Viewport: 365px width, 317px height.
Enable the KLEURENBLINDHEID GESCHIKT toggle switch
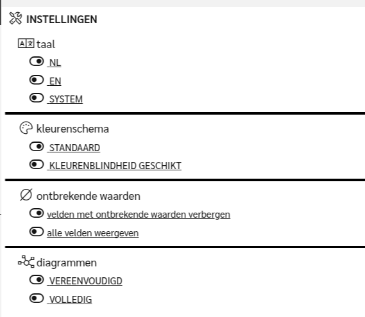tap(37, 165)
